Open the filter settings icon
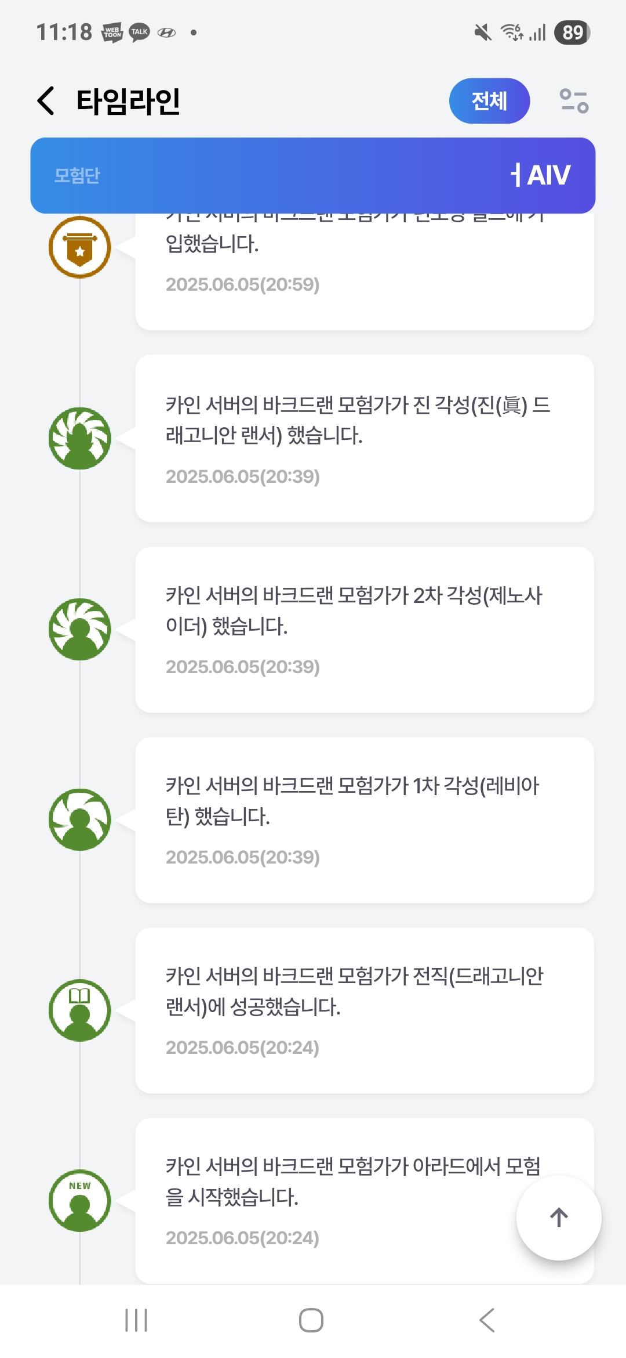626x1358 pixels. coord(573,101)
